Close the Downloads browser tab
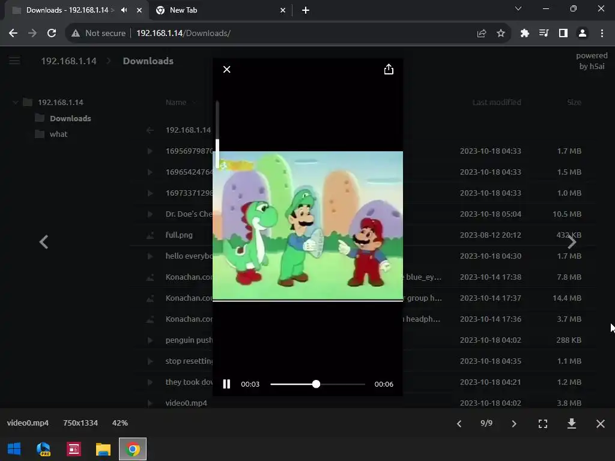The height and width of the screenshot is (461, 615). click(139, 10)
